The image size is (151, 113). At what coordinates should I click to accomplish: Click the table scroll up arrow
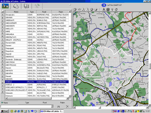click(70, 11)
